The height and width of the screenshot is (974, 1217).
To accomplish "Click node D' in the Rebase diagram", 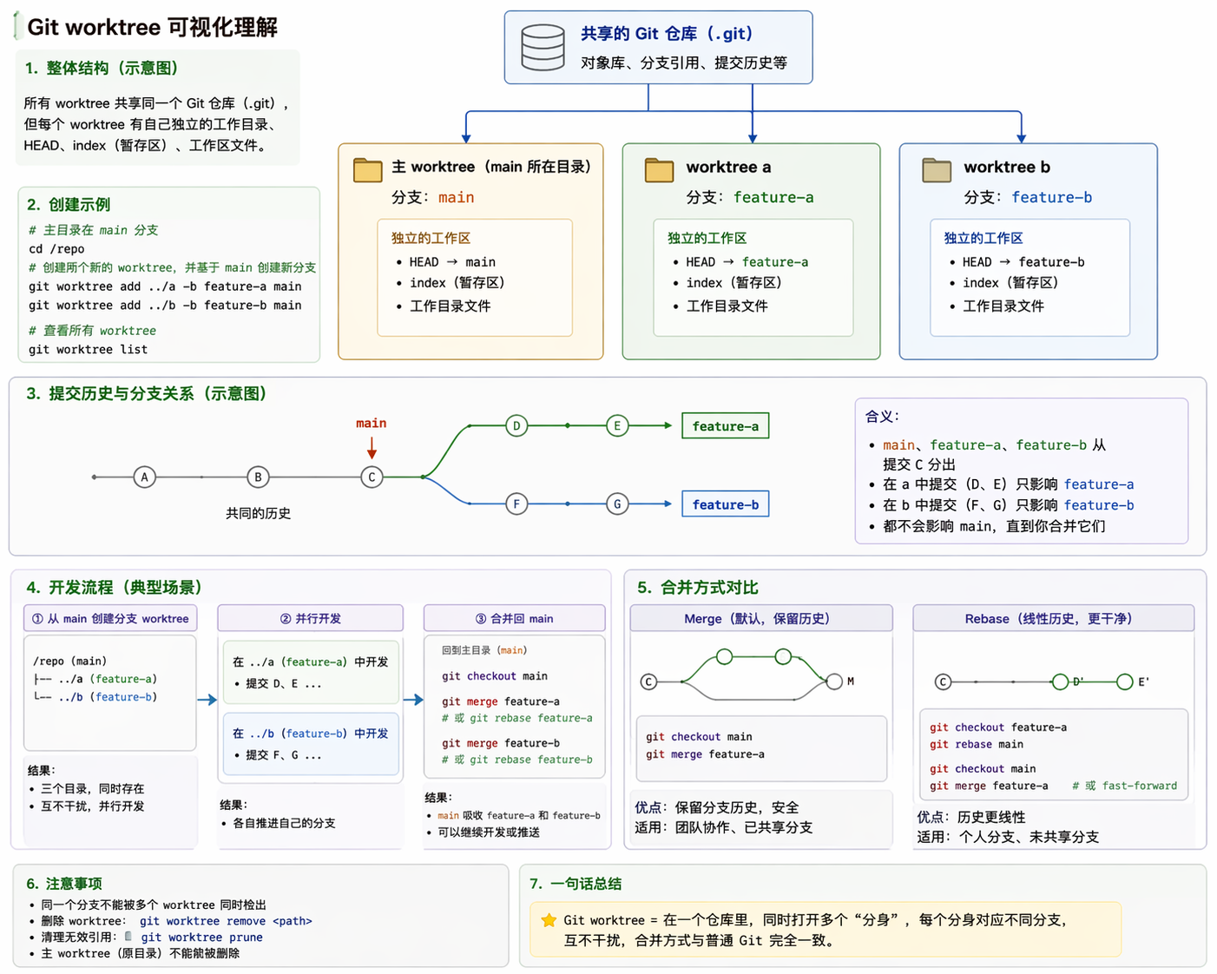I will coord(1060,681).
